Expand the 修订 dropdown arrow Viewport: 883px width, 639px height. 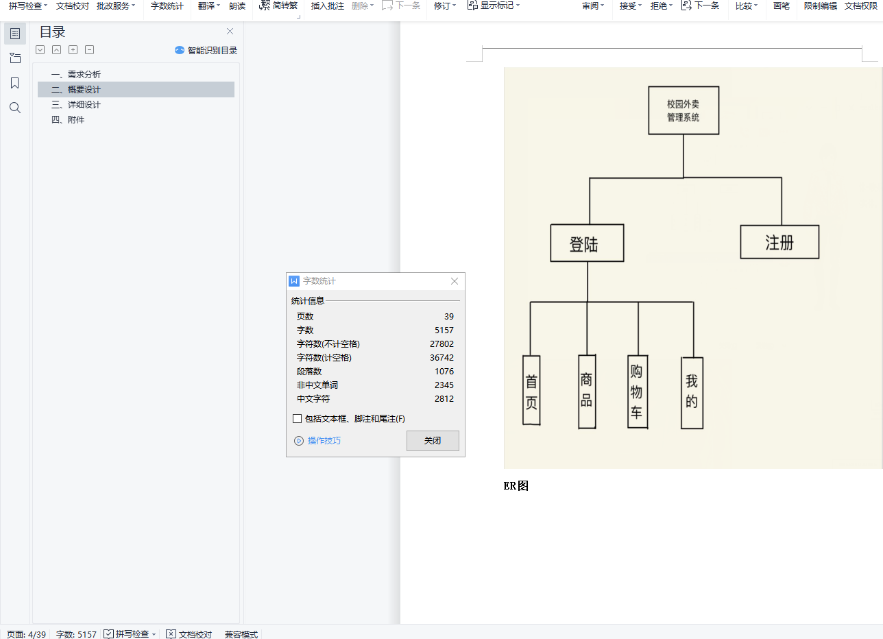[454, 5]
